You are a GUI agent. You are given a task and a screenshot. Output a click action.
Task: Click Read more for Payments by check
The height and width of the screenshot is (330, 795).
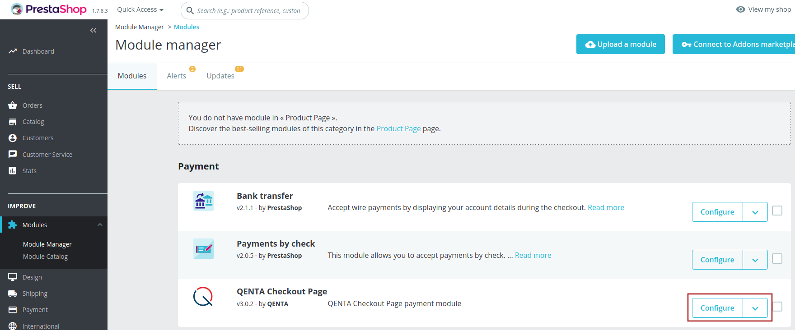533,255
